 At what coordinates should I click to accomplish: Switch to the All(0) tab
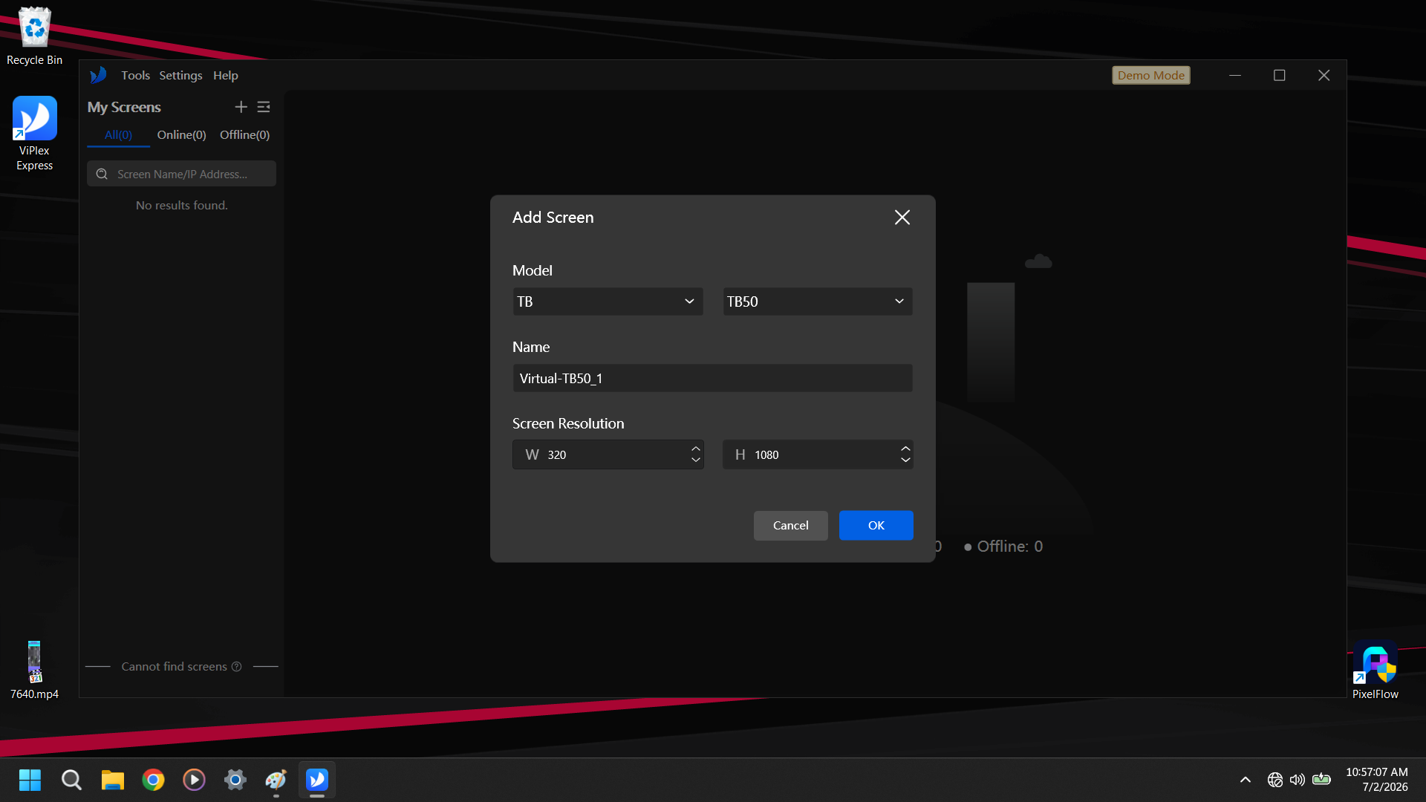[118, 135]
